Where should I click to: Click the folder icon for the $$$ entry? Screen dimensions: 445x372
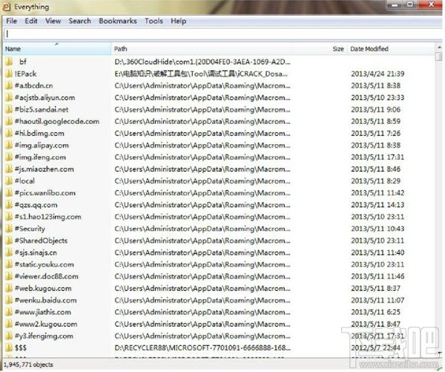9,347
